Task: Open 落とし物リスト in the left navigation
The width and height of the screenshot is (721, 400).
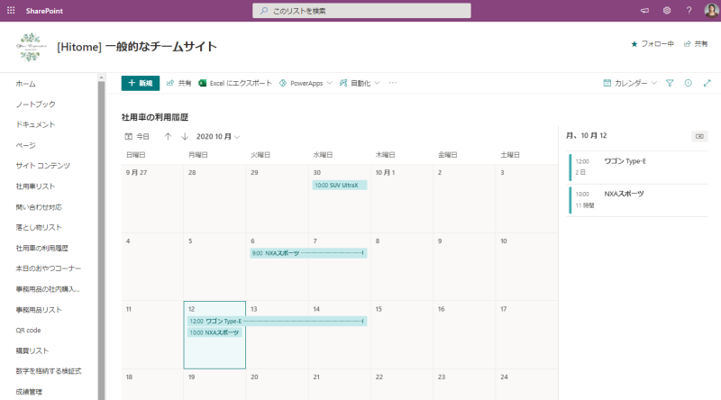Action: 39,227
